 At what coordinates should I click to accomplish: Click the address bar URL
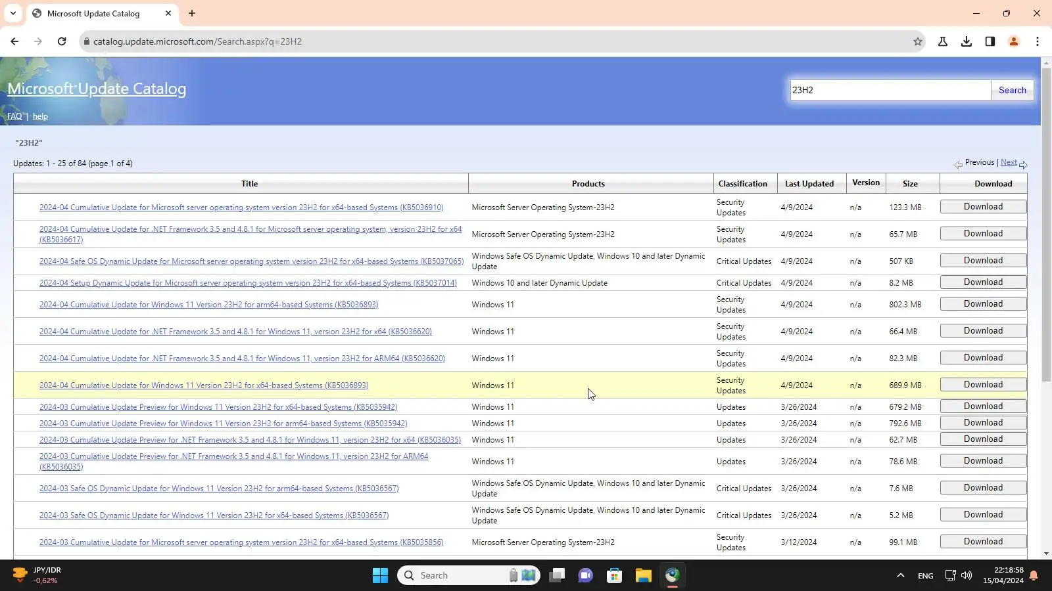point(197,41)
